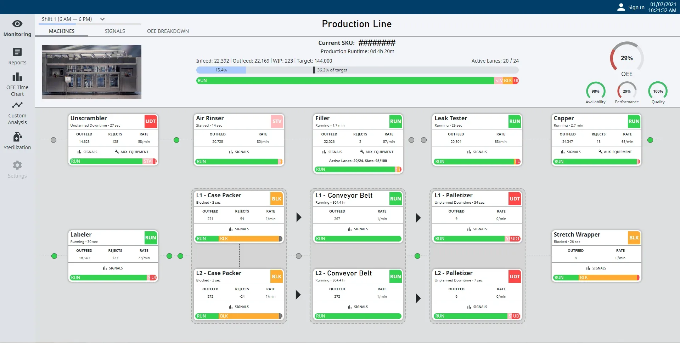The width and height of the screenshot is (680, 343).
Task: Open the Sterilization spray bottle icon
Action: point(17,137)
